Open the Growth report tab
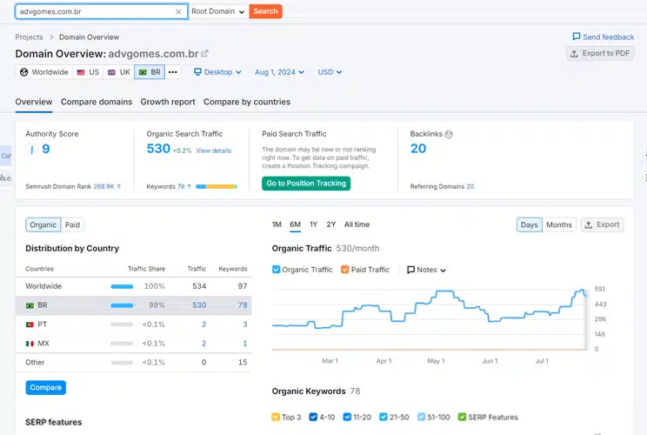Viewport: 647px width, 435px height. click(x=168, y=102)
